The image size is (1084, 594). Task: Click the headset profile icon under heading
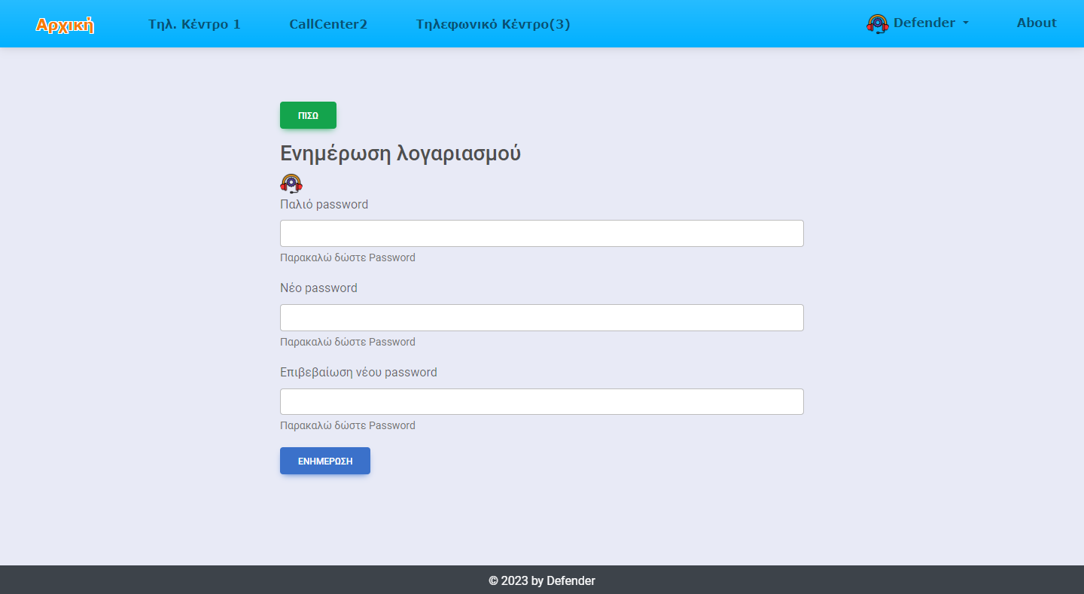coord(291,184)
